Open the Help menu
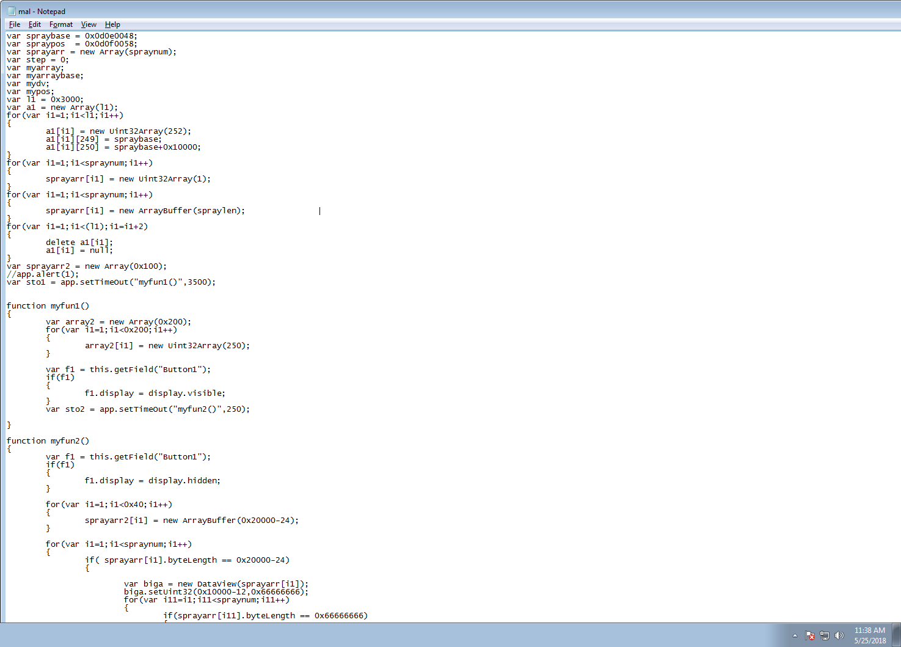Screen dimensions: 901x647 (112, 24)
